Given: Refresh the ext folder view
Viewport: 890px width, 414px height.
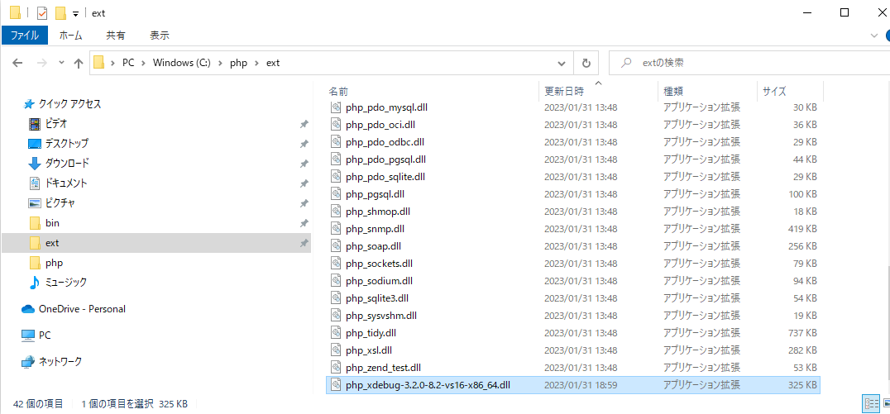Looking at the screenshot, I should click(587, 63).
